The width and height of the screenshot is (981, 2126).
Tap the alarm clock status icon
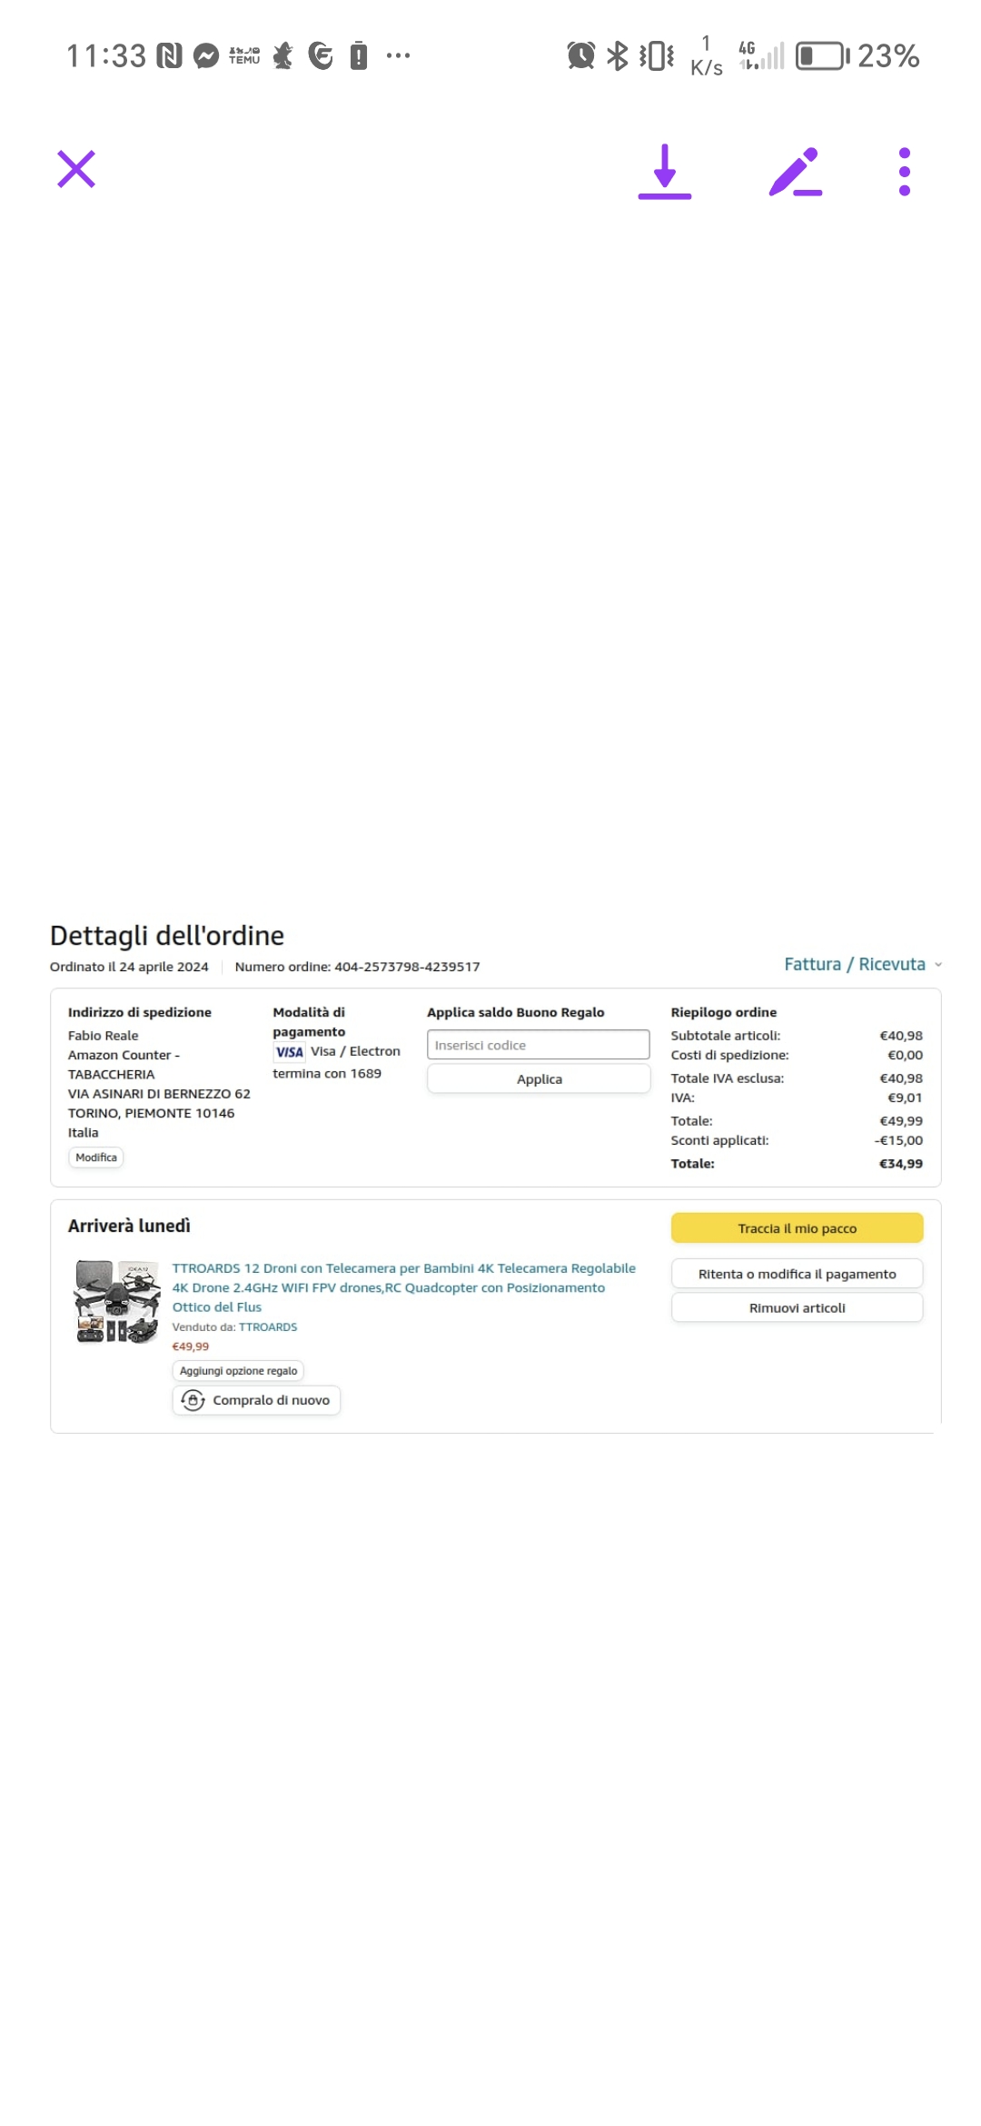tap(581, 56)
